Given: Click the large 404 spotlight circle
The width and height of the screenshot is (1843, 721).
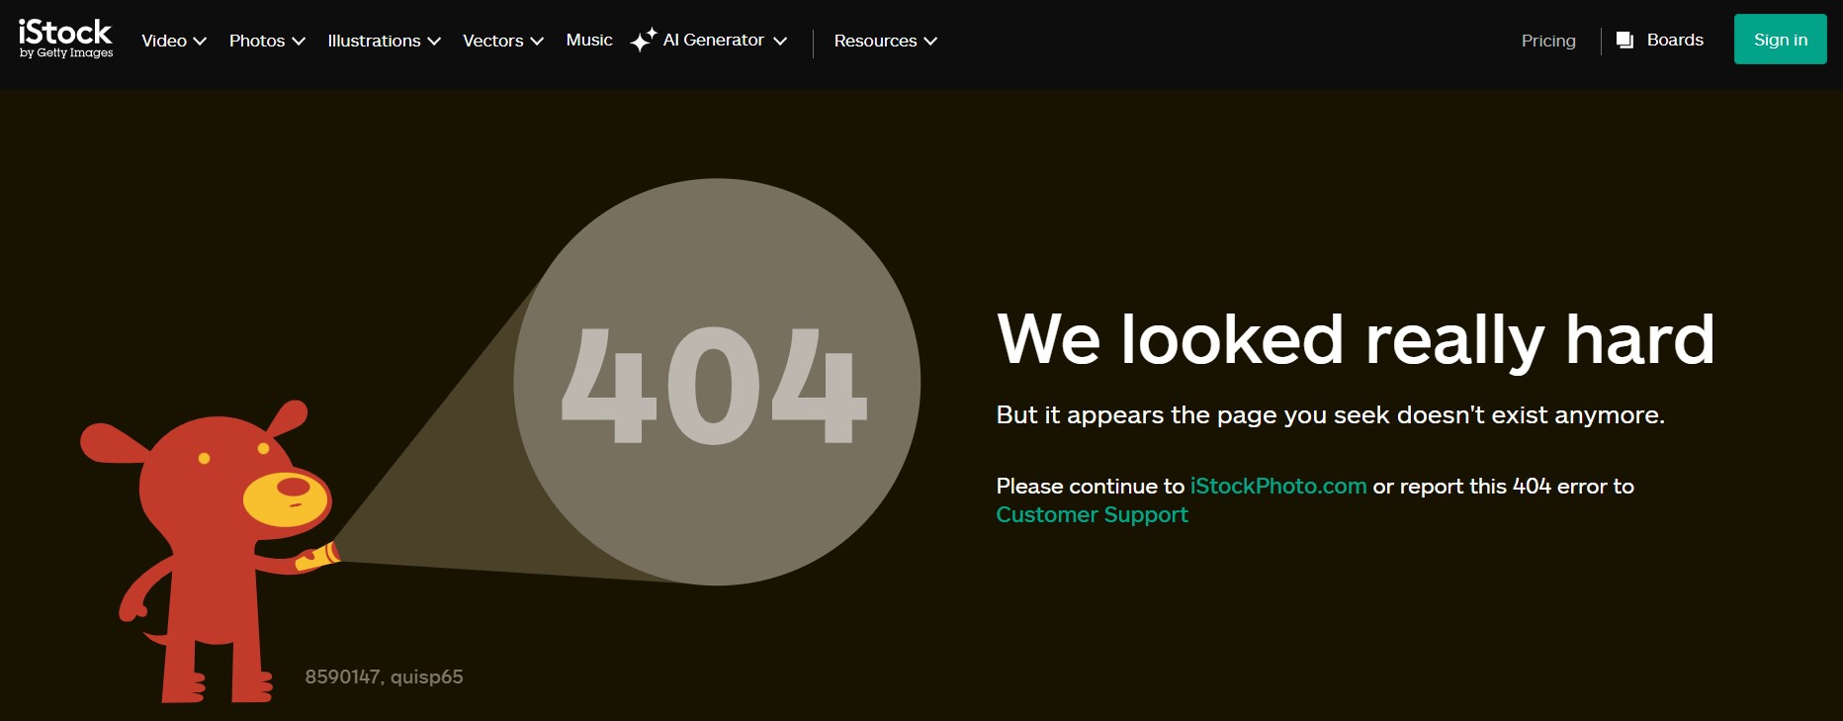Looking at the screenshot, I should tap(717, 382).
